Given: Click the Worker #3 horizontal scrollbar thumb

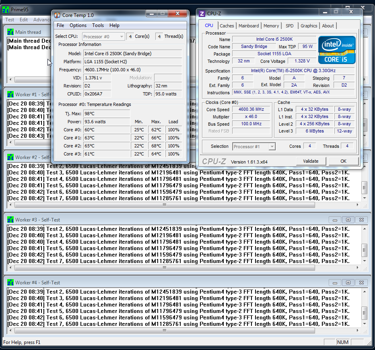Looking at the screenshot, I should [165, 268].
